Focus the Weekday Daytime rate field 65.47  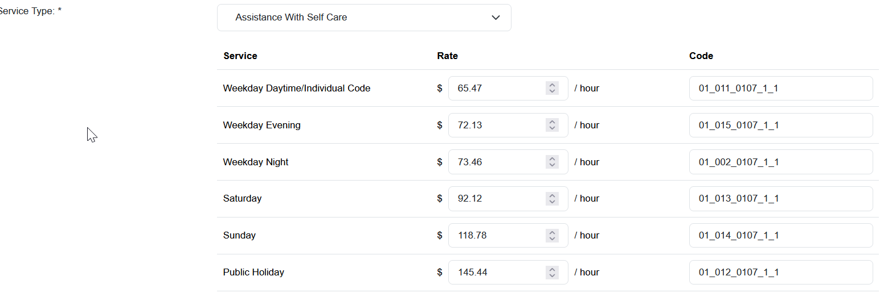point(496,89)
